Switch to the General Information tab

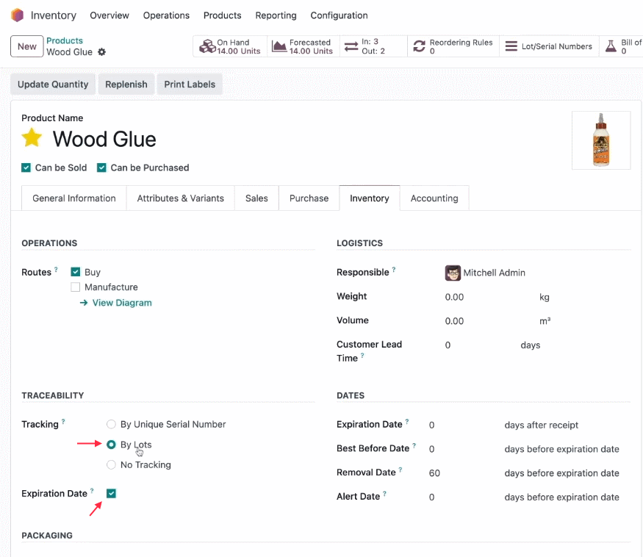(x=73, y=198)
